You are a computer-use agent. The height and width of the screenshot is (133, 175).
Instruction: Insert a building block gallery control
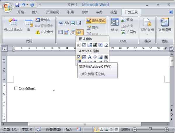coord(73,32)
